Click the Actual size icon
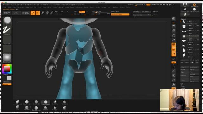 174,35
